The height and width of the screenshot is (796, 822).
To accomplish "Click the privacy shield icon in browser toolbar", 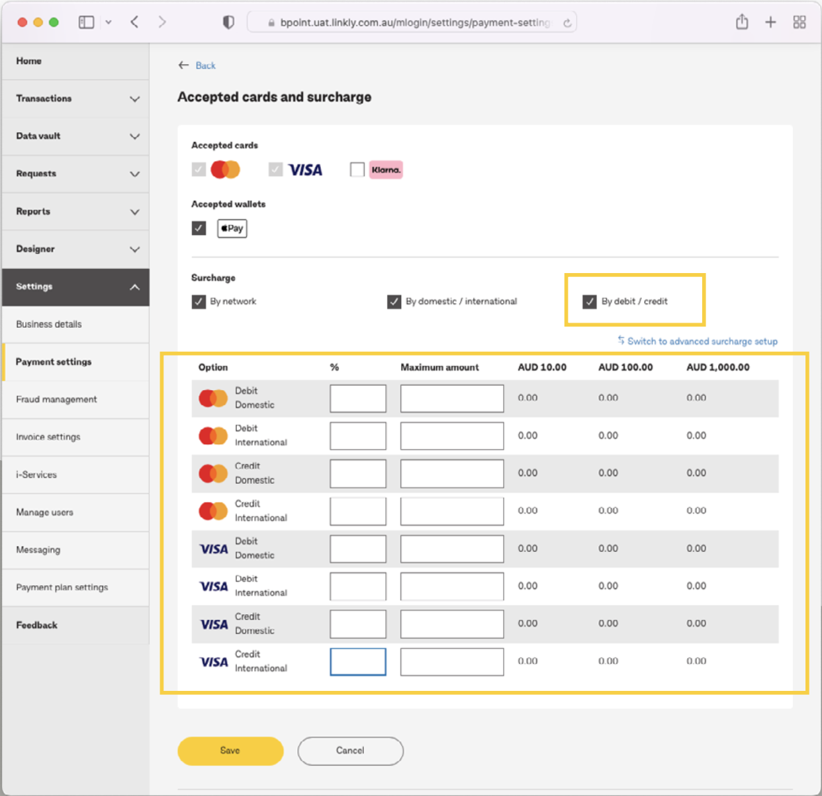I will 228,22.
